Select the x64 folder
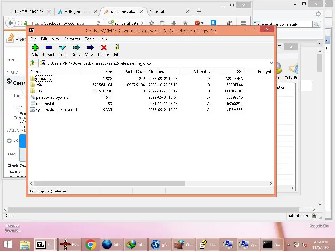Viewport: 335px width, 251px height. point(39,85)
